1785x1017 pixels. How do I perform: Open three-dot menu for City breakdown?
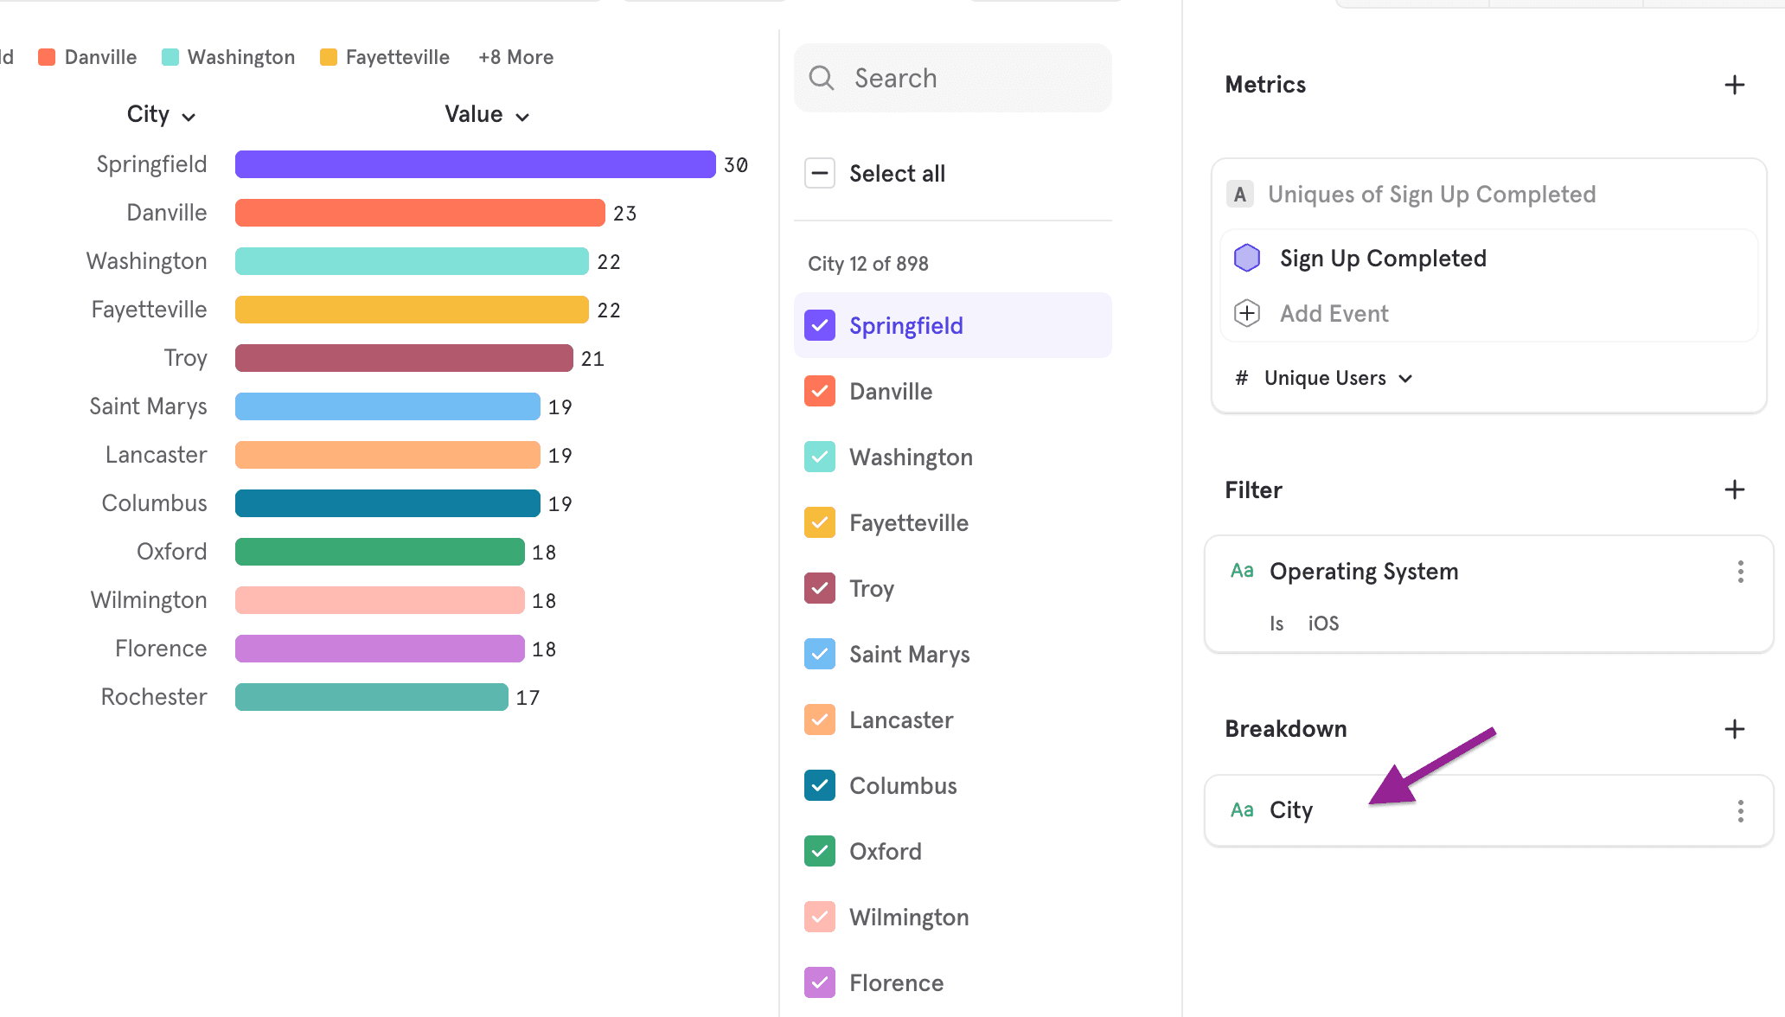point(1740,810)
